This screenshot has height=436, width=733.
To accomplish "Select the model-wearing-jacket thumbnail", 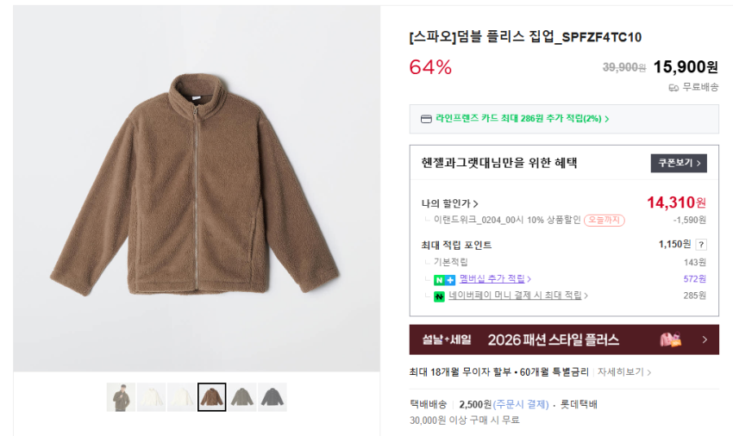I will tap(121, 397).
